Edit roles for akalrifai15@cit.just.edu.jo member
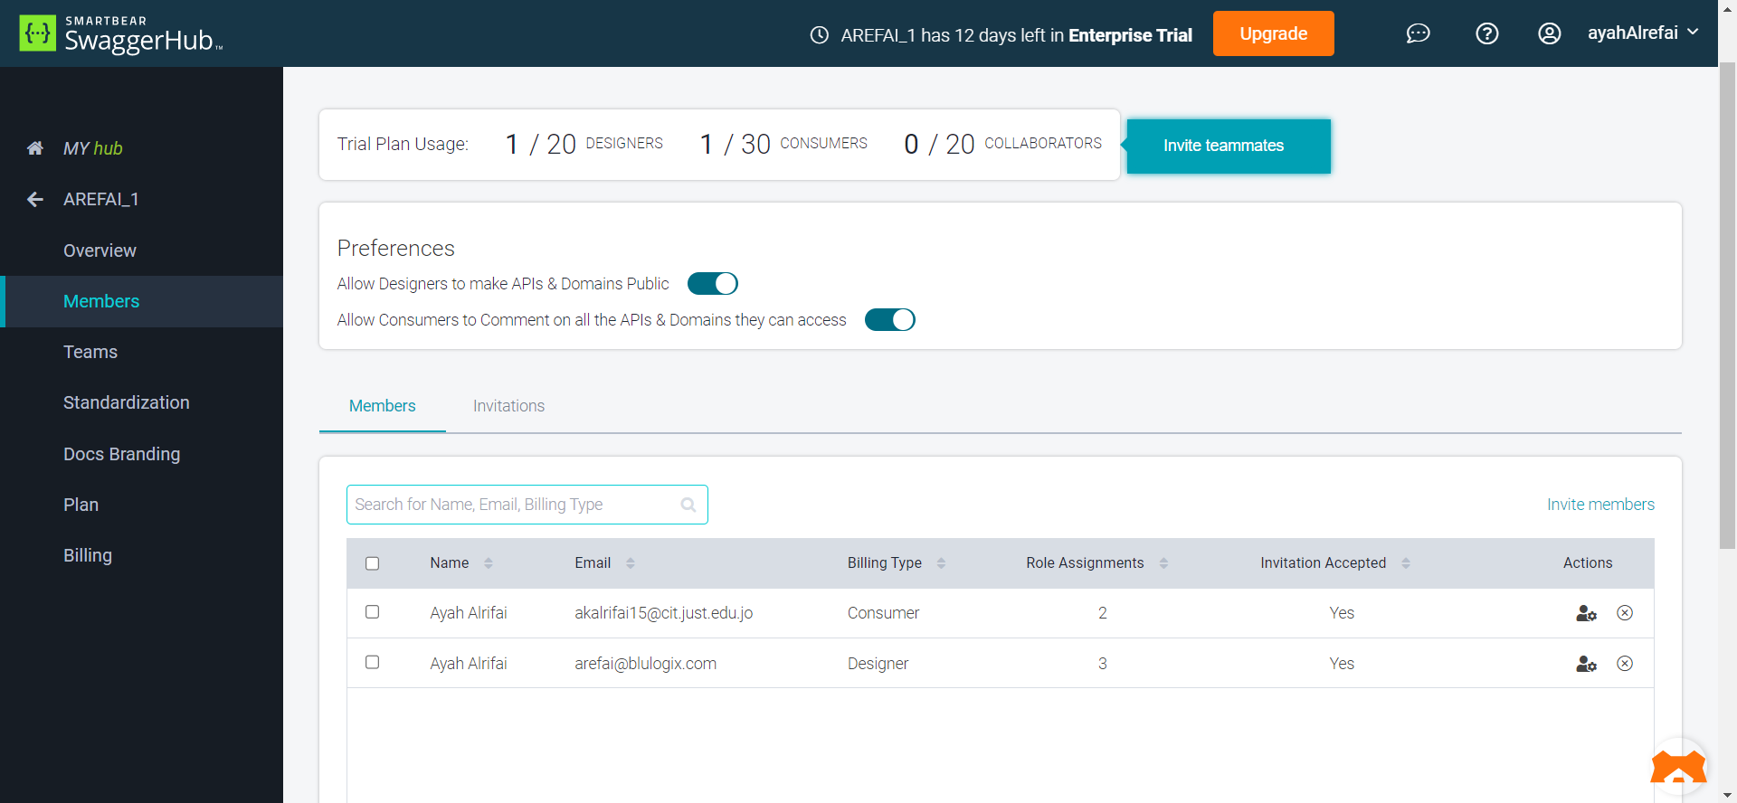The width and height of the screenshot is (1737, 803). click(1585, 613)
